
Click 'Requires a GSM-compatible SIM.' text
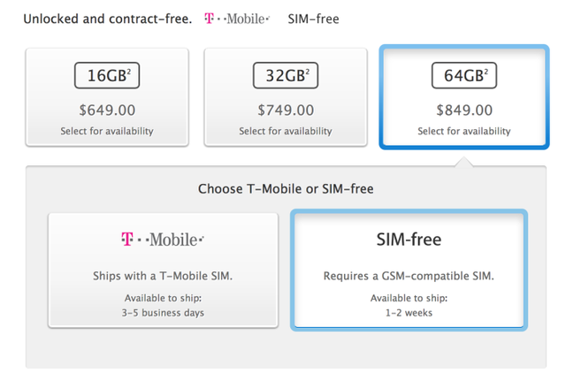[409, 275]
